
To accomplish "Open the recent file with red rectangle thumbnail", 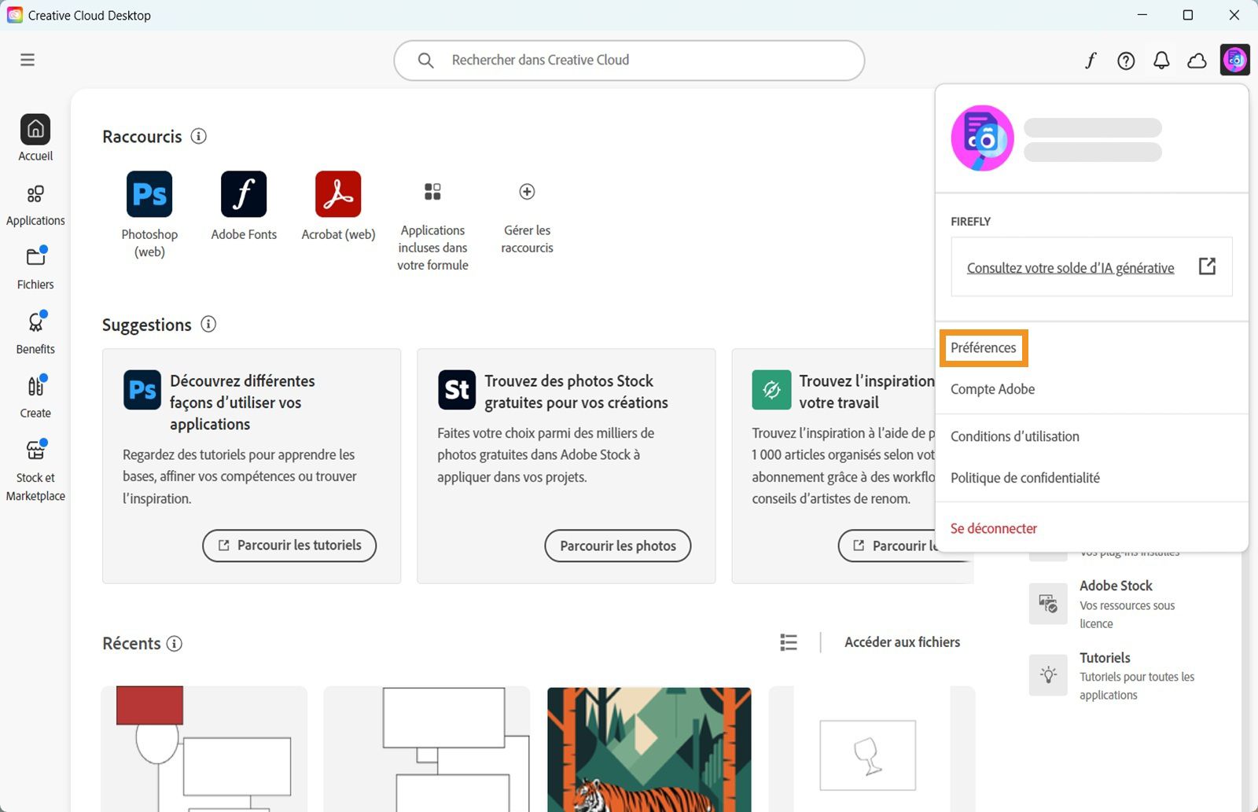I will coord(204,749).
